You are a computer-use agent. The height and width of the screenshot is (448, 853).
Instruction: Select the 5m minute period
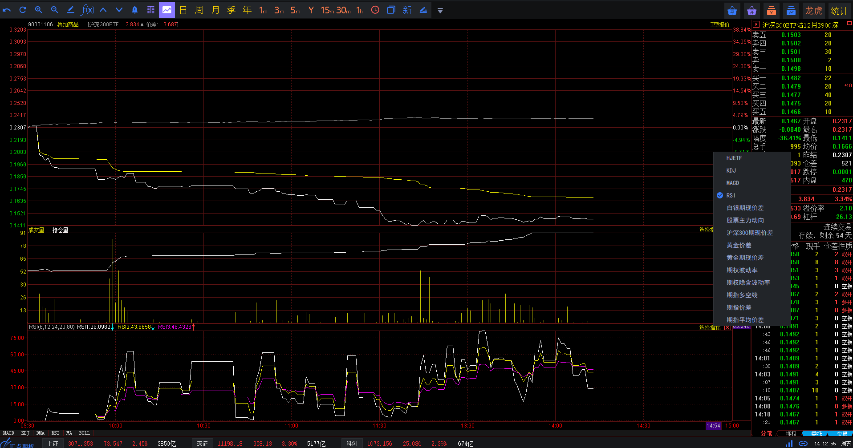click(295, 10)
